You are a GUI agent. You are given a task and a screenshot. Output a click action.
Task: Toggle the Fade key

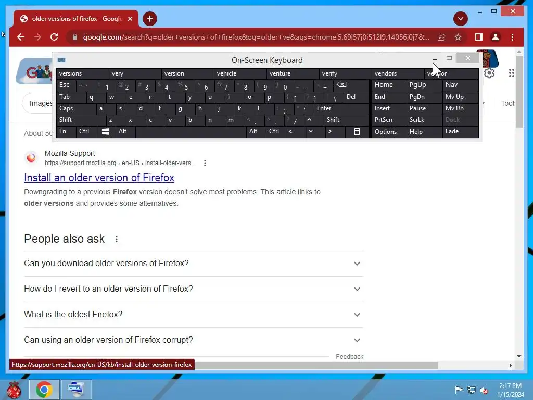[x=460, y=131]
